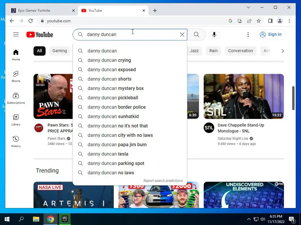
Task: Open a new browser tab
Action: 155,11
